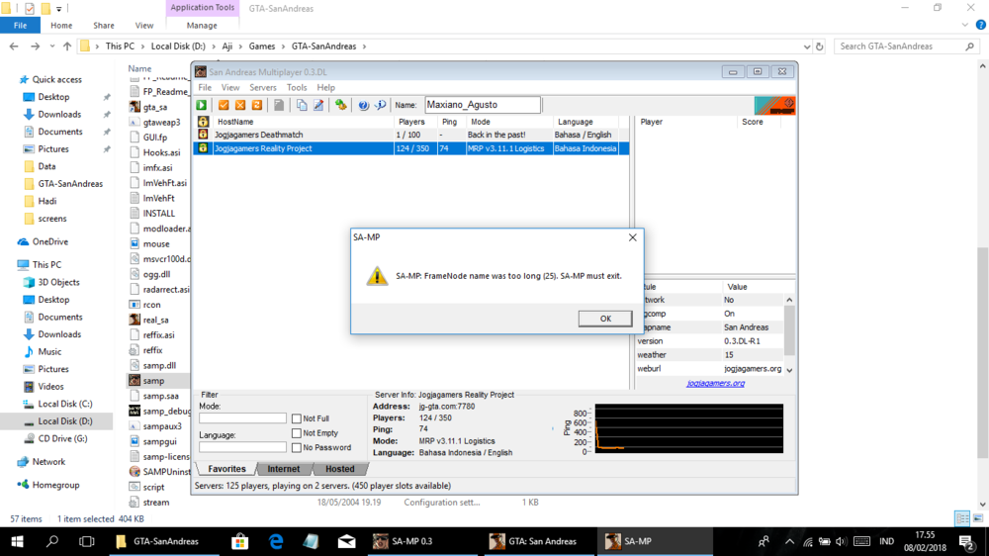Click the About icon next to Help icon
The image size is (989, 556).
click(x=381, y=105)
